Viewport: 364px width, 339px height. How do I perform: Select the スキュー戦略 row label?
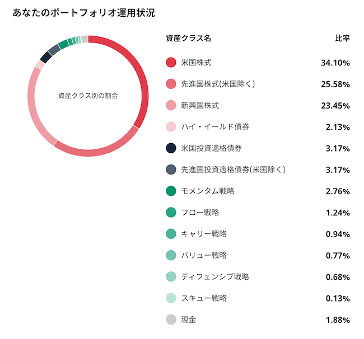(204, 298)
